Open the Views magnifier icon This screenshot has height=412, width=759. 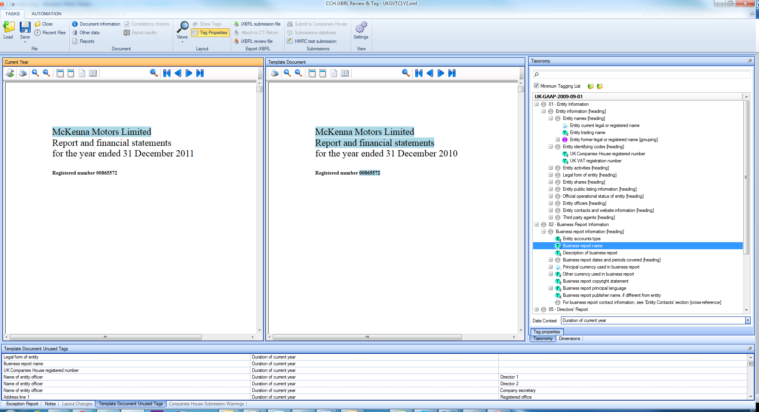click(182, 28)
